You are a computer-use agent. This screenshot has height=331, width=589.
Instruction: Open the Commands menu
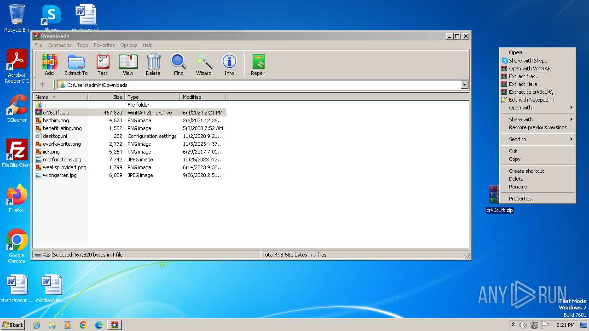[x=59, y=45]
